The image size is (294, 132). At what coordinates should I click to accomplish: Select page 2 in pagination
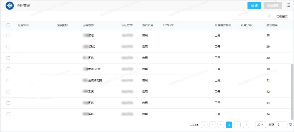(x=229, y=125)
